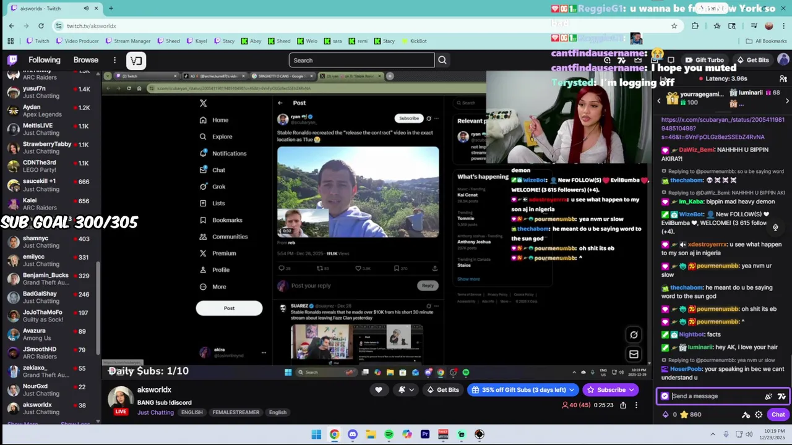The height and width of the screenshot is (445, 792).
Task: Open the party popper celebration icon
Action: pos(768,396)
